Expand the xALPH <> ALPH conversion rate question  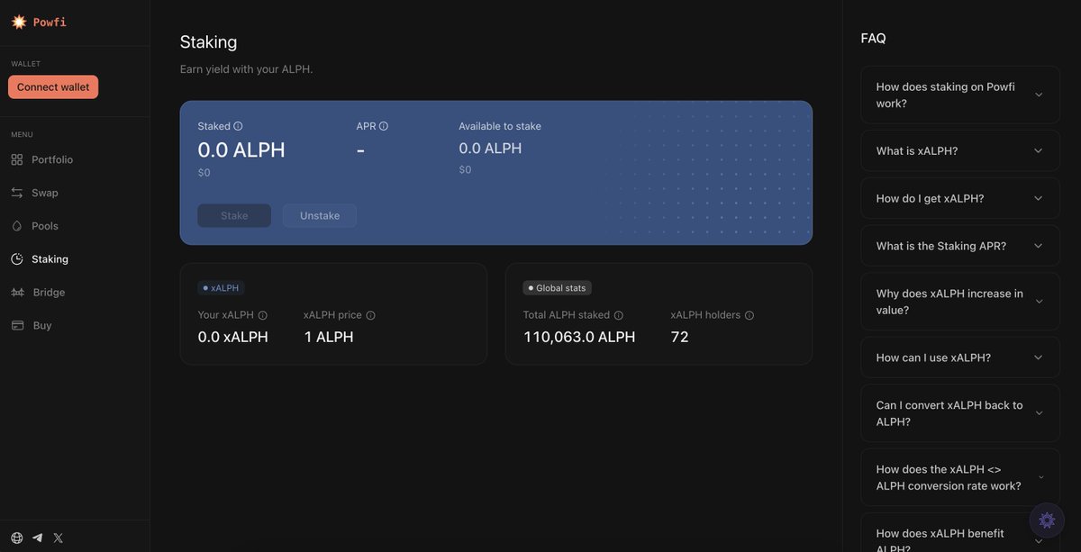tap(960, 477)
